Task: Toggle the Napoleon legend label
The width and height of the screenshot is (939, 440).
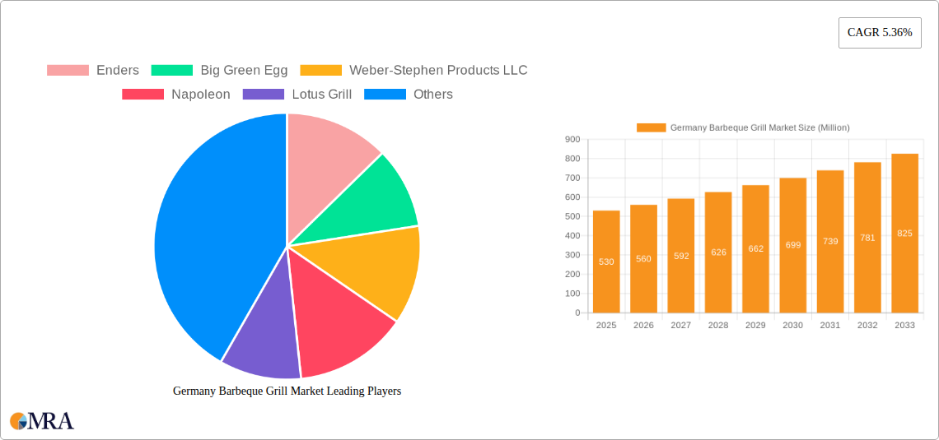Action: (201, 95)
